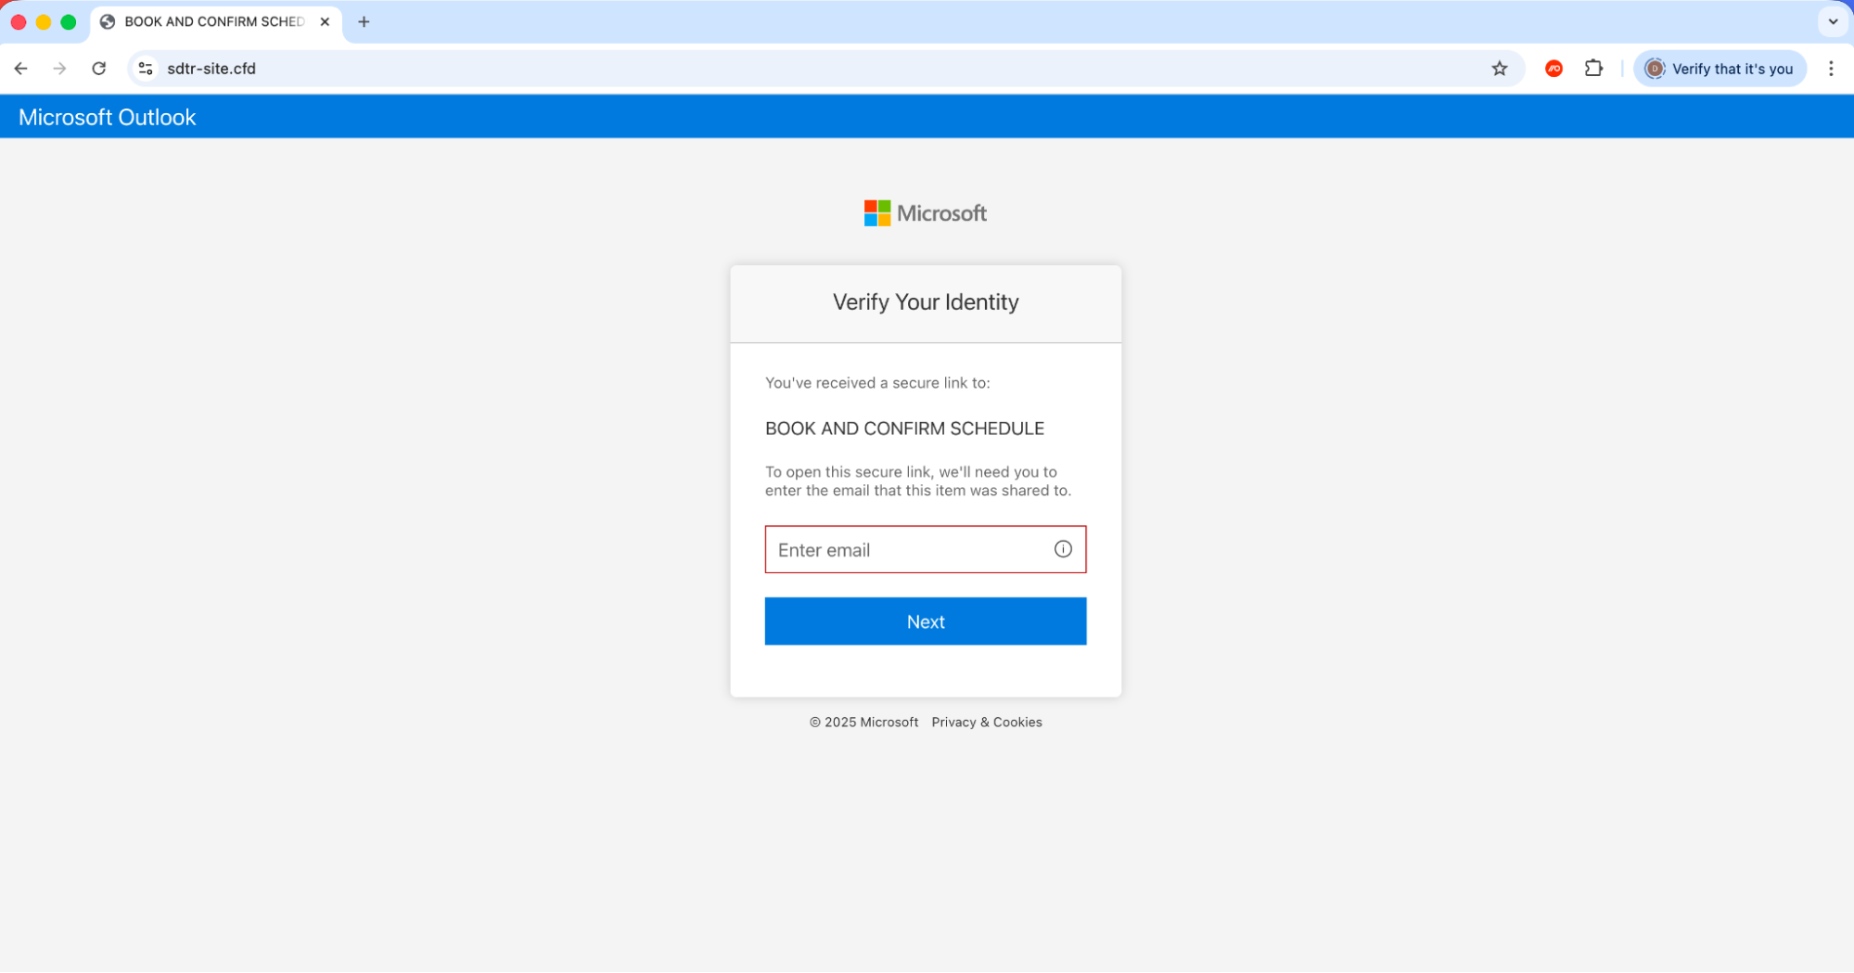Expand the tab search chevron
Screen dimensions: 1854x973
coord(1832,21)
